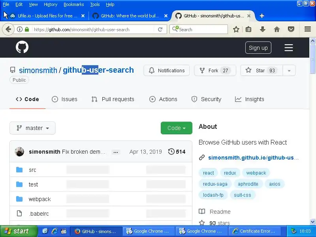Show bookmarks list icon in toolbar

point(248,29)
